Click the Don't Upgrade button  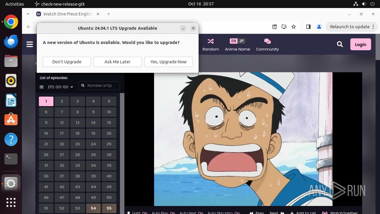click(67, 62)
